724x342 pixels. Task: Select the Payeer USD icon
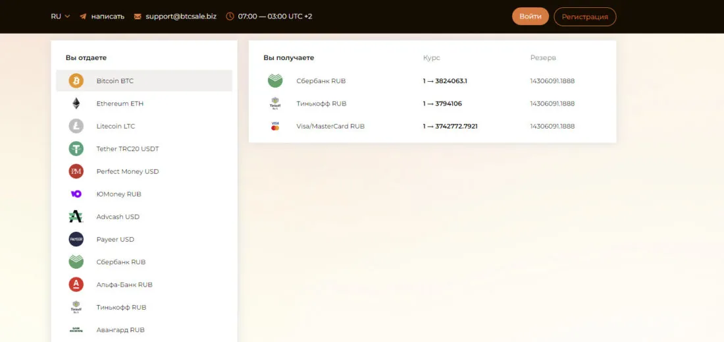point(76,239)
